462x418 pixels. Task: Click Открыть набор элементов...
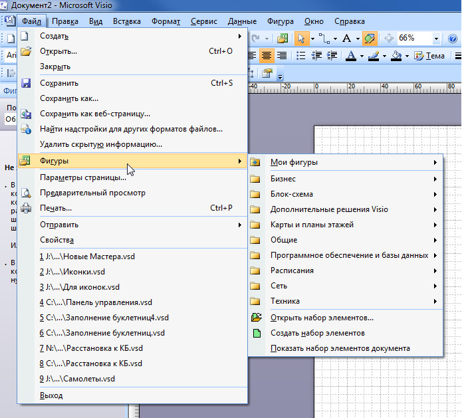(x=346, y=318)
